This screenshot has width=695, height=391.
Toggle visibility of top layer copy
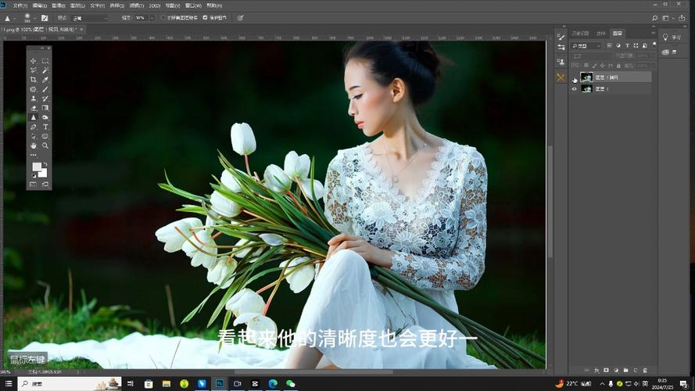(x=575, y=77)
